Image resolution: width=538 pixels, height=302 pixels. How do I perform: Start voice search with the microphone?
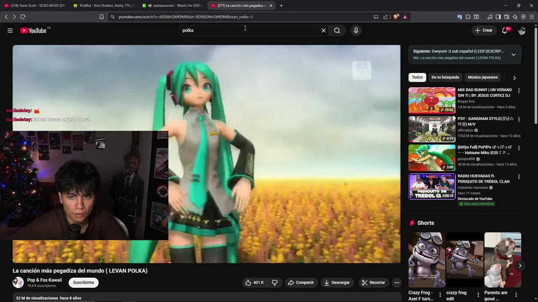coord(356,30)
